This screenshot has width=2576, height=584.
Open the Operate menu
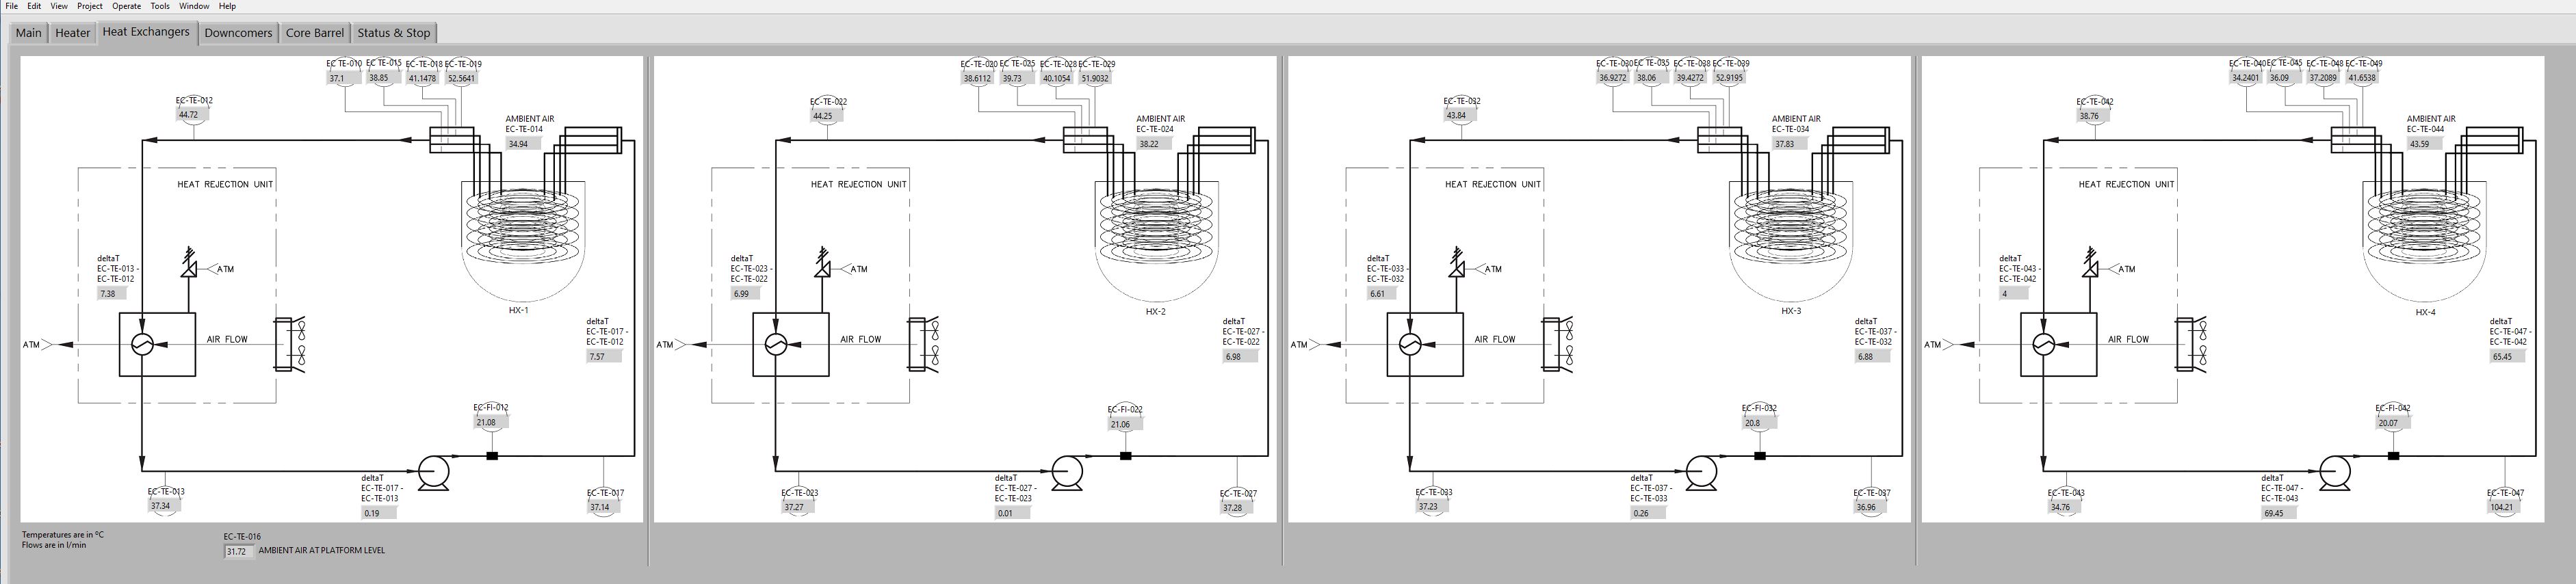(126, 6)
